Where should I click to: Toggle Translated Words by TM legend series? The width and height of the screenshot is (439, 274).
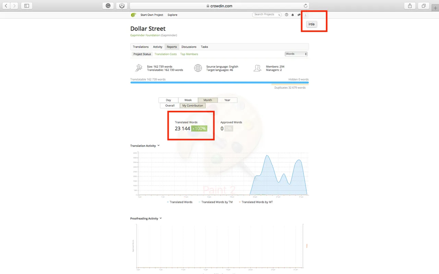215,202
